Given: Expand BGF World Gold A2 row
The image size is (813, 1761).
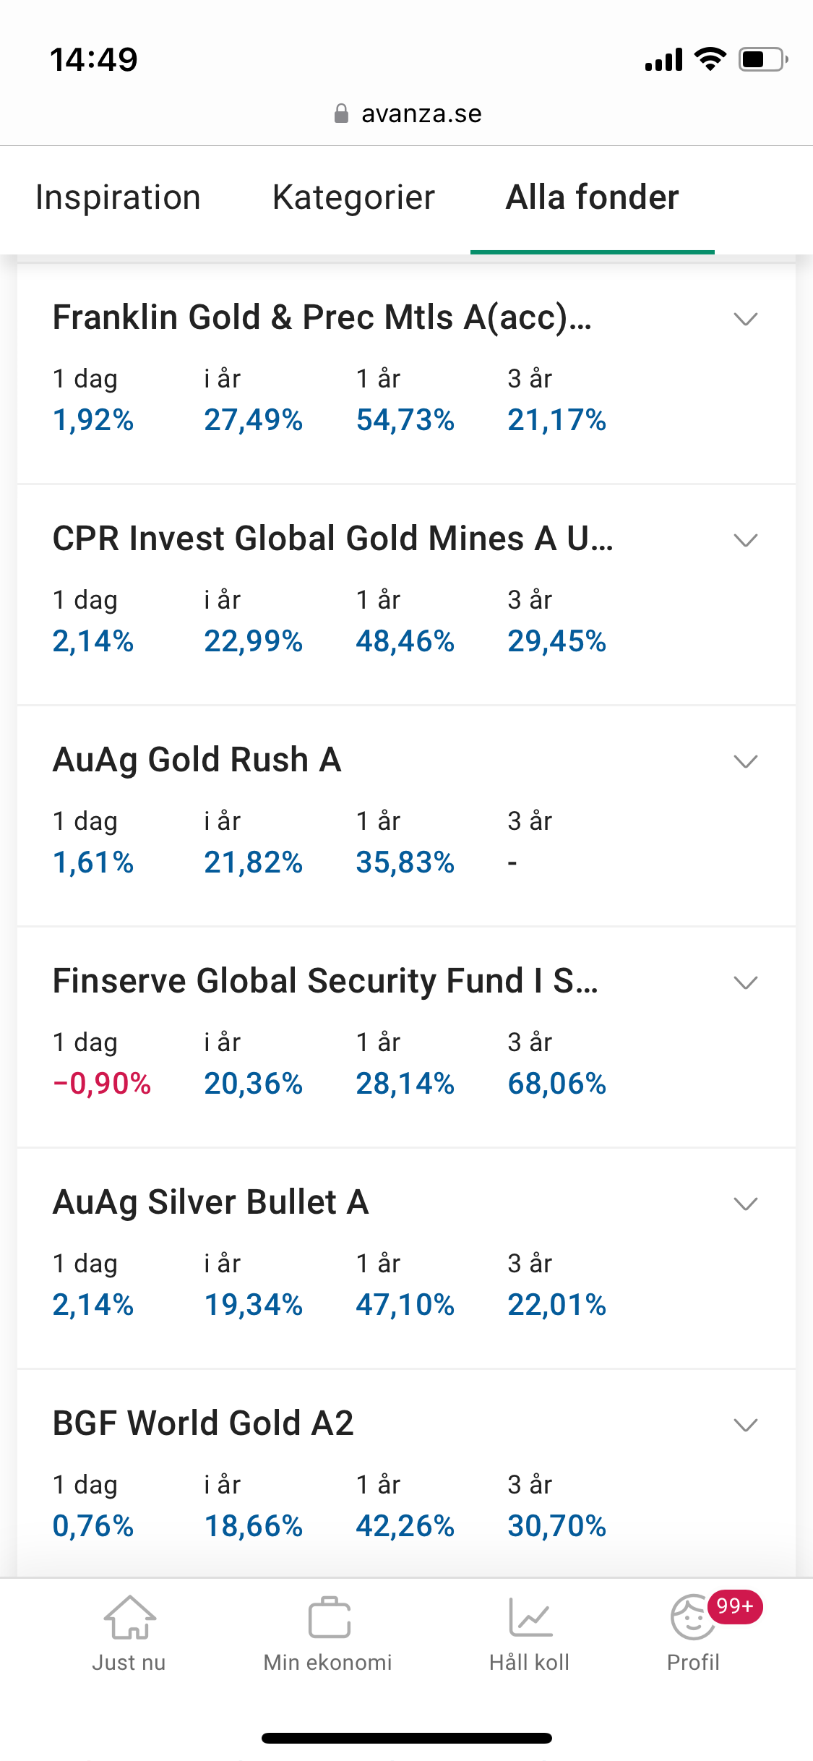Looking at the screenshot, I should tap(745, 1425).
